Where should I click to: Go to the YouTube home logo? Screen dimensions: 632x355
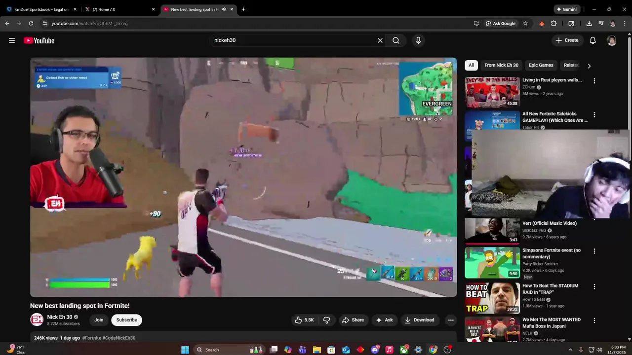39,40
